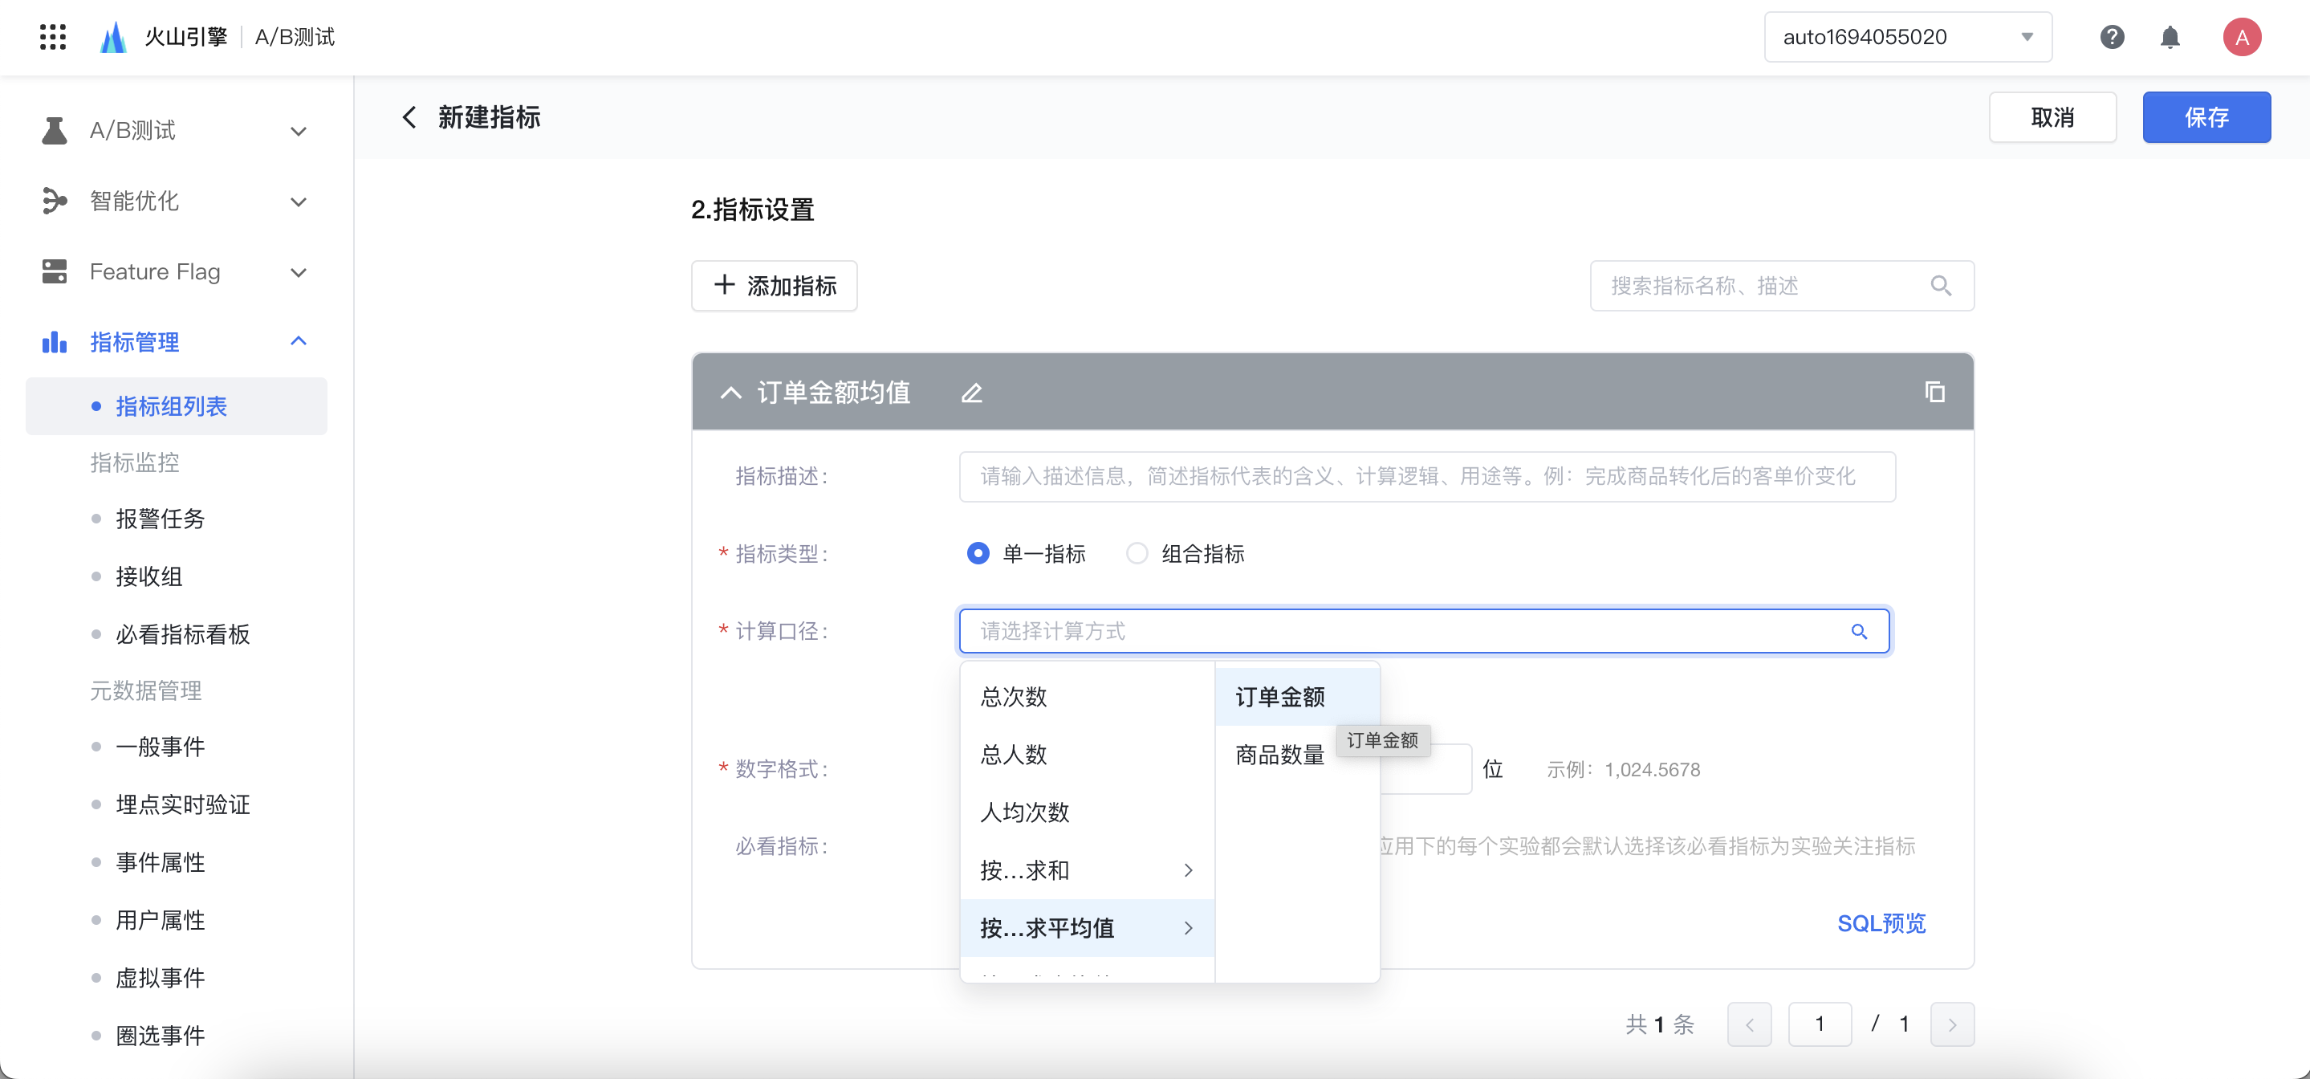Go back using arrow beside 新建指标
The height and width of the screenshot is (1079, 2310).
tap(410, 116)
